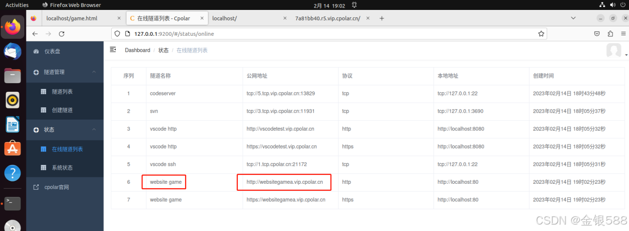This screenshot has height=231, width=629.
Task: Close the 7a81bb40.r5.vip.cpolar.cn tab
Action: click(368, 18)
